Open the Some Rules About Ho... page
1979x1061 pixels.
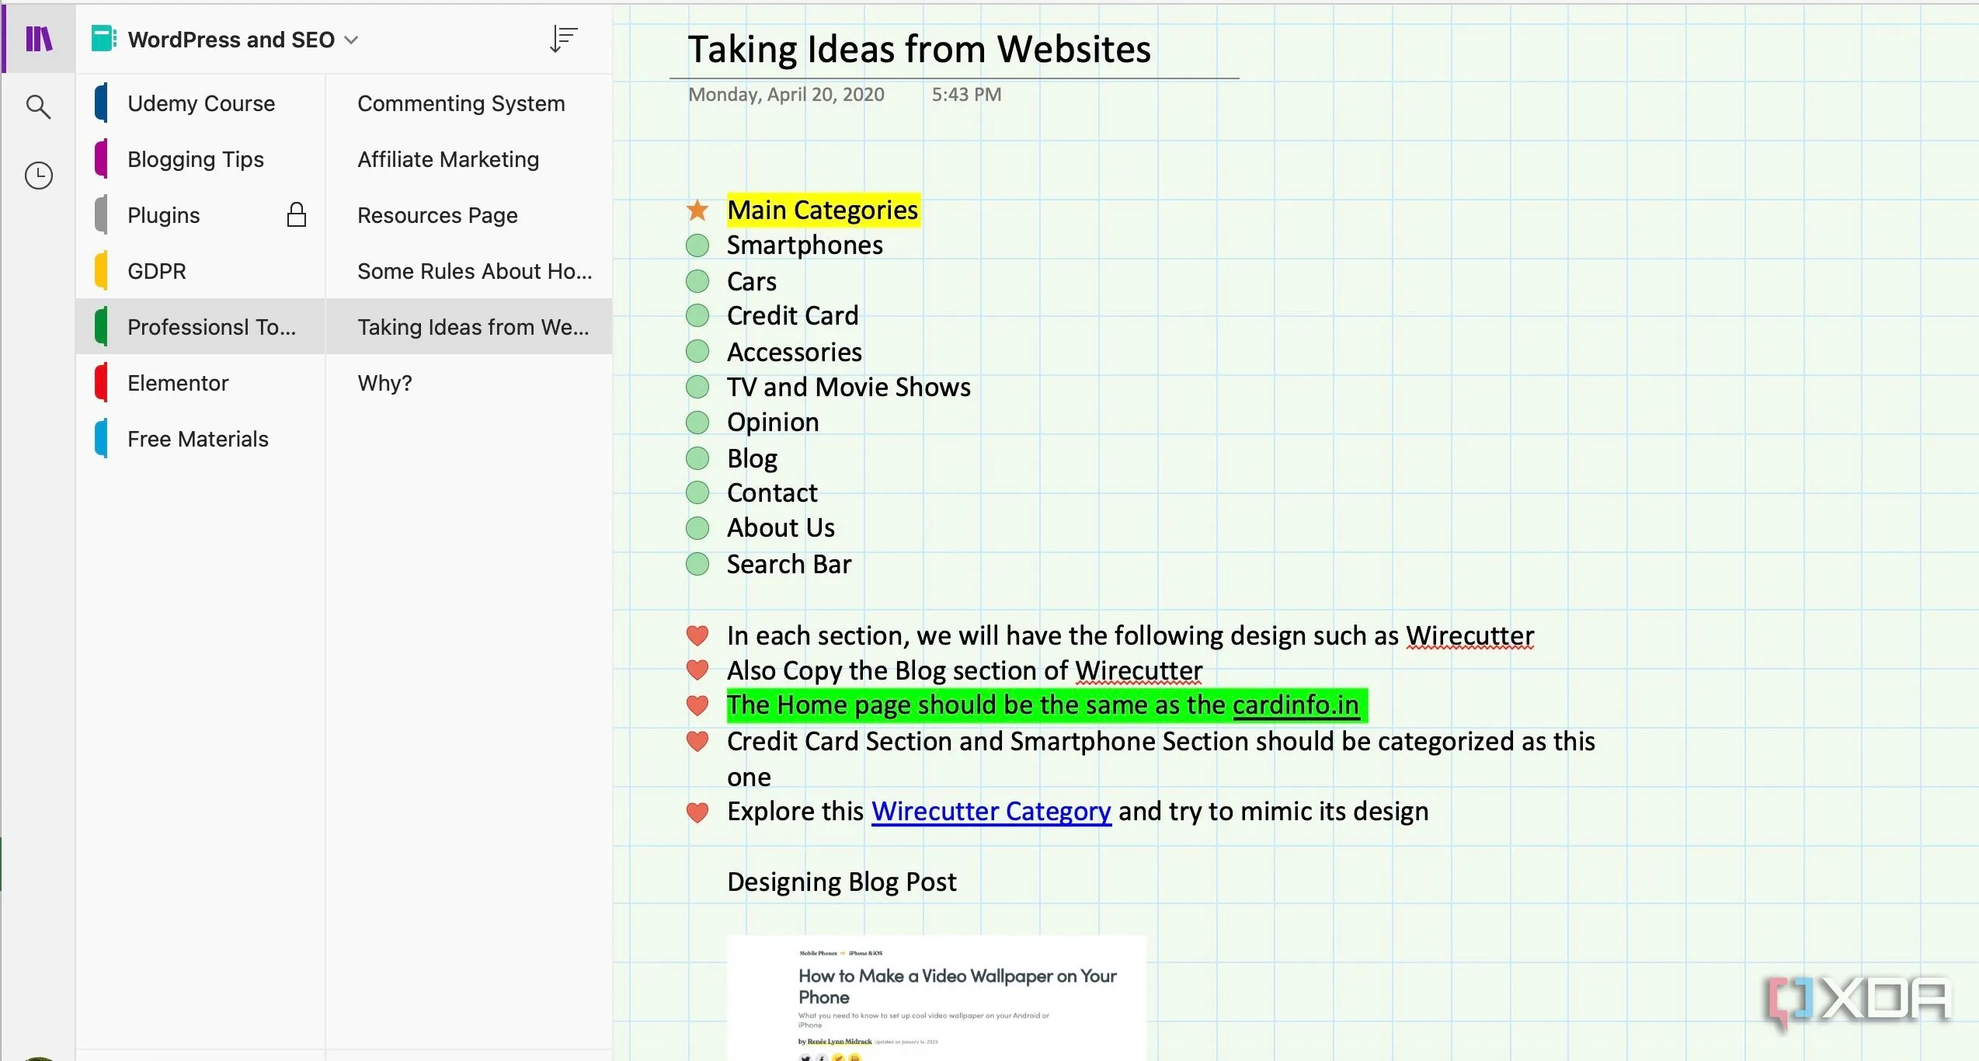(x=469, y=271)
